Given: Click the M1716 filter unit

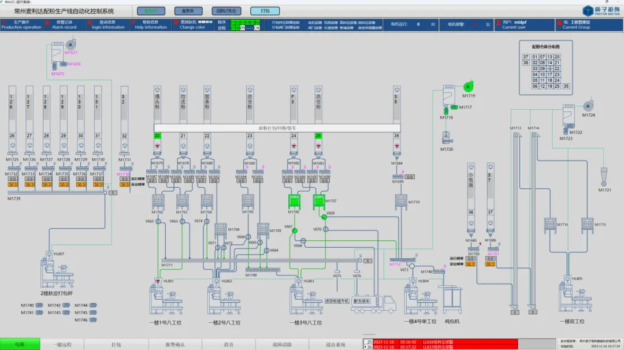Looking at the screenshot, I should 550,225.
